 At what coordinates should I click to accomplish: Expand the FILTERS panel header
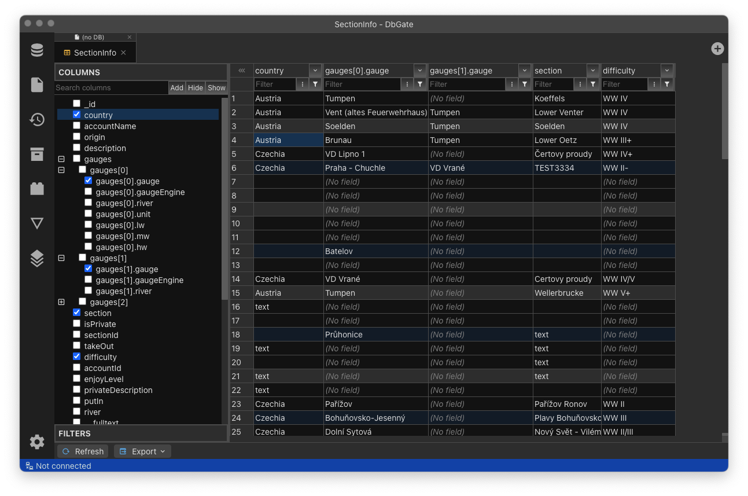click(141, 433)
